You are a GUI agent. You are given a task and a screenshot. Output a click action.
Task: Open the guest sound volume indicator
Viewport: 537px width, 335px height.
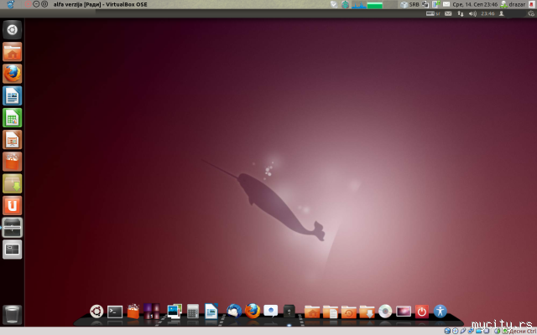pos(472,13)
